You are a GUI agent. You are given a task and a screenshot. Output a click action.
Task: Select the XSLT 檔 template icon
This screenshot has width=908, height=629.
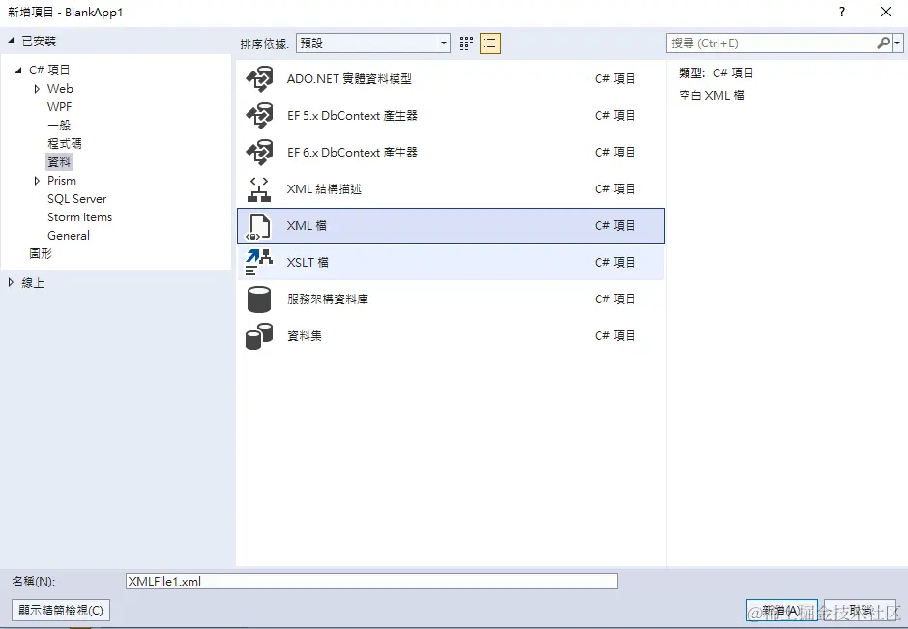[x=259, y=262]
